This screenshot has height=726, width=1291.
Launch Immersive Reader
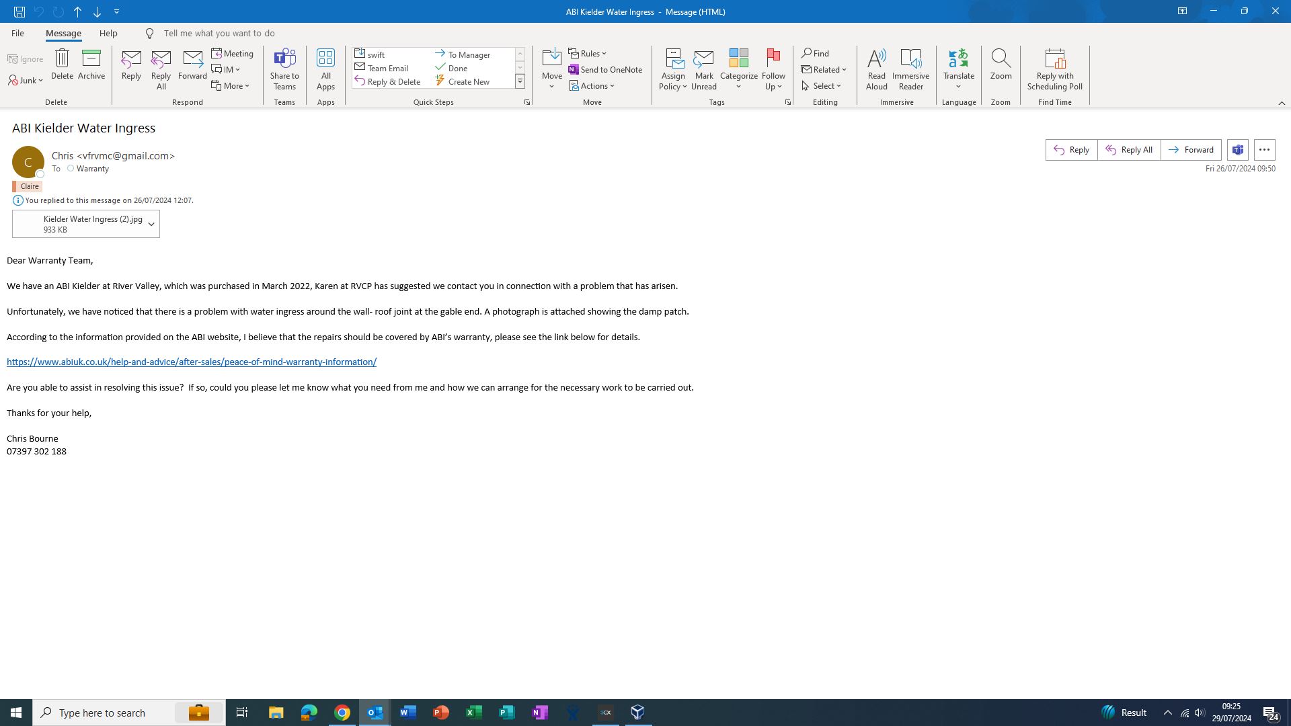pos(910,59)
